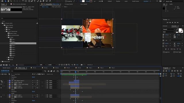
Task: Toggle the Ligatures checkbox
Action: tap(164, 52)
